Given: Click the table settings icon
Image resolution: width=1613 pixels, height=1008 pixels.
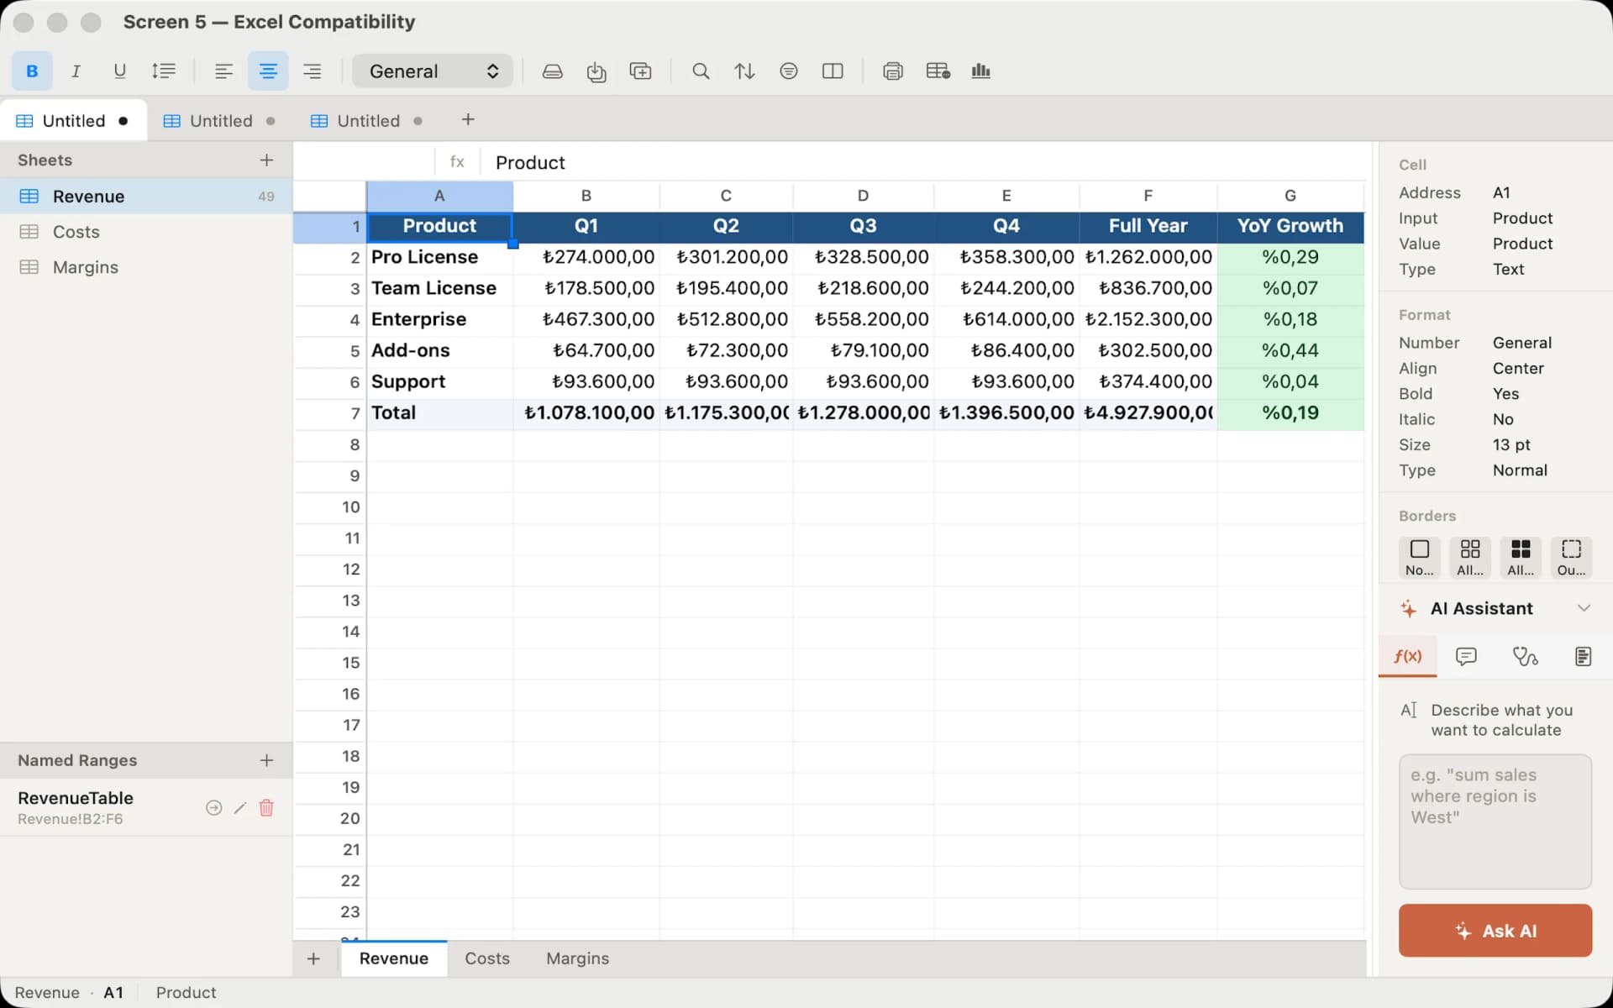Looking at the screenshot, I should point(938,71).
